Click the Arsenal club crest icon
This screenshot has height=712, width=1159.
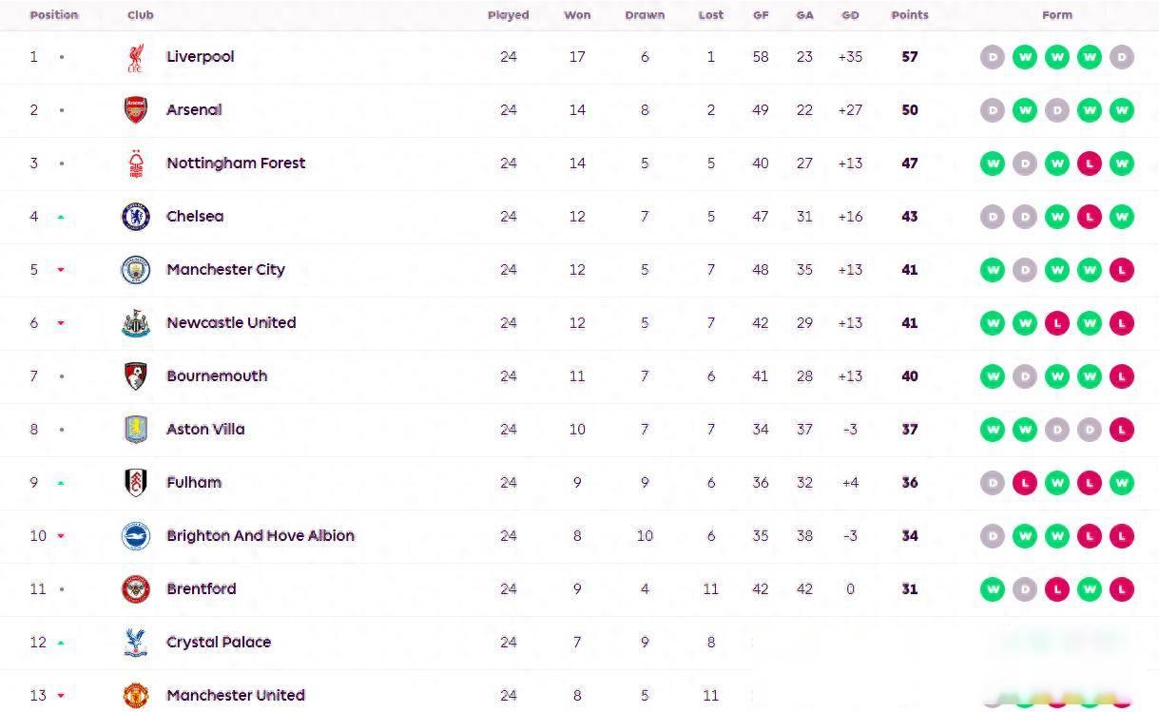[x=135, y=110]
